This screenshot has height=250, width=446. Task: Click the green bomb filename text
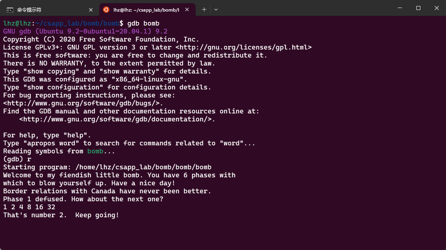[95, 151]
